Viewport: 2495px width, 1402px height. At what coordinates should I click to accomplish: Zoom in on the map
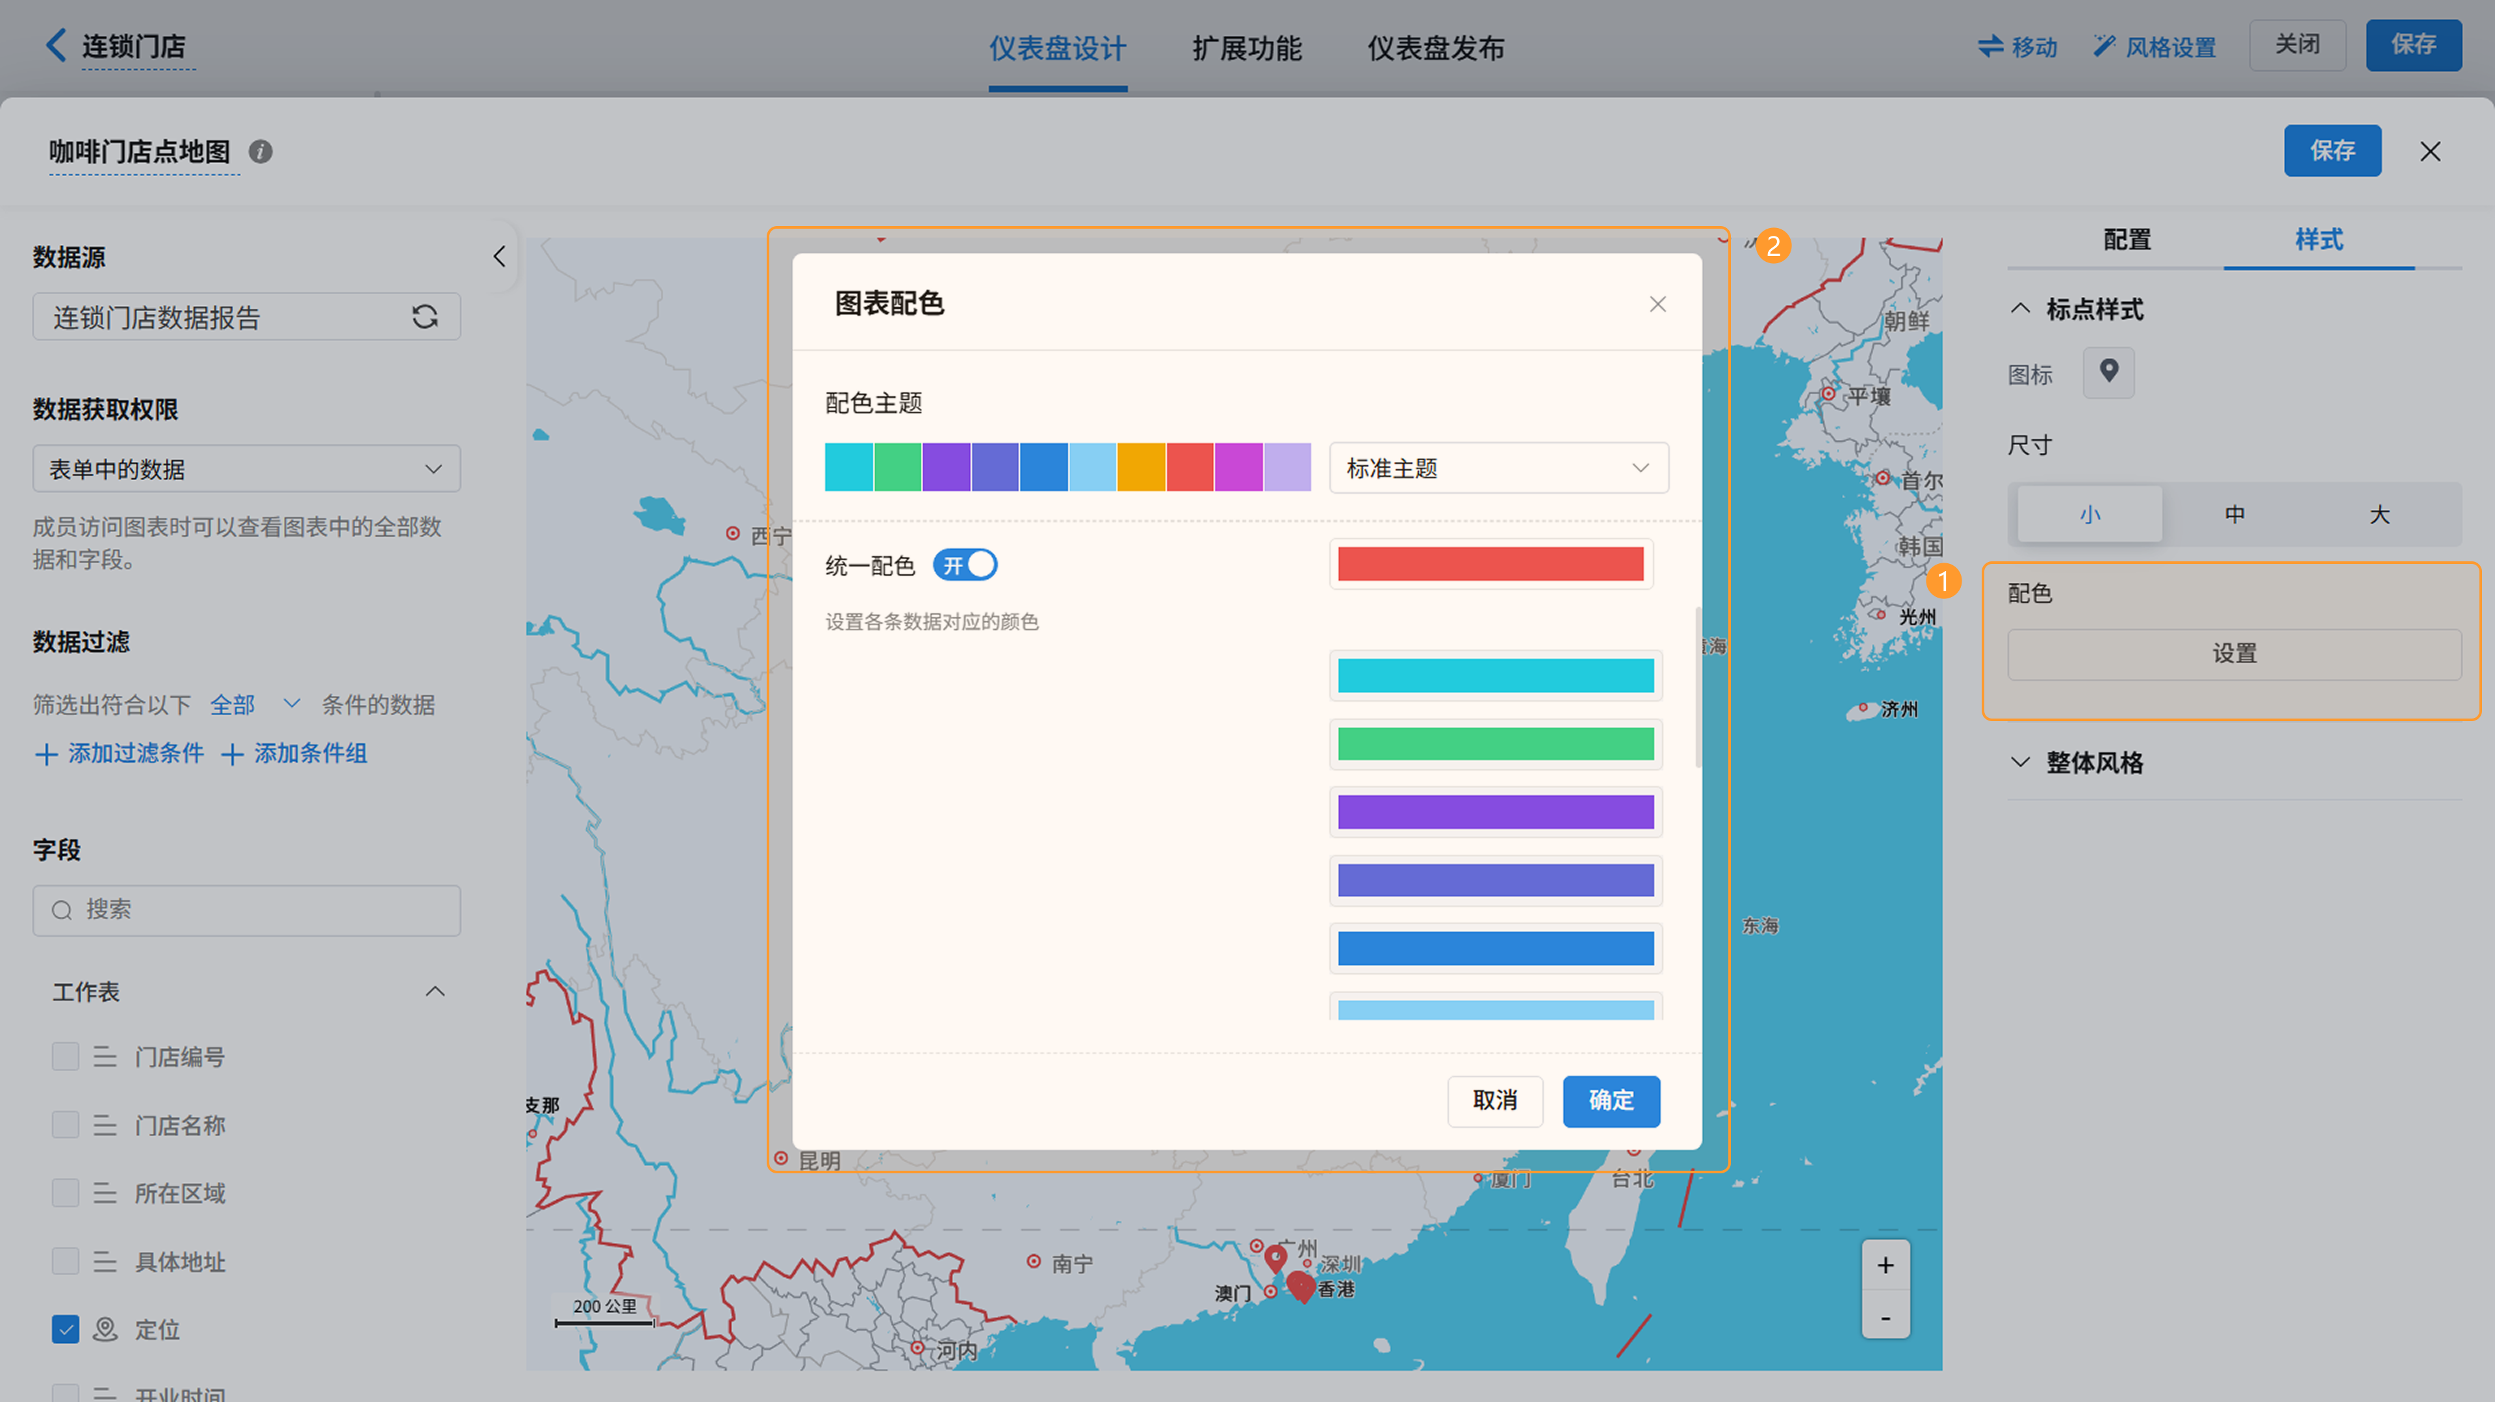(x=1885, y=1266)
